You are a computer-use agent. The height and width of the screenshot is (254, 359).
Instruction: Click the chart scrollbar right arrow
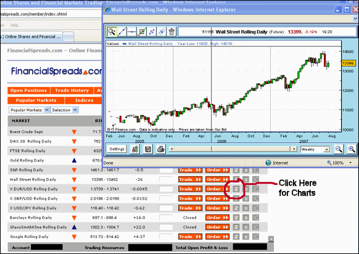[294, 149]
